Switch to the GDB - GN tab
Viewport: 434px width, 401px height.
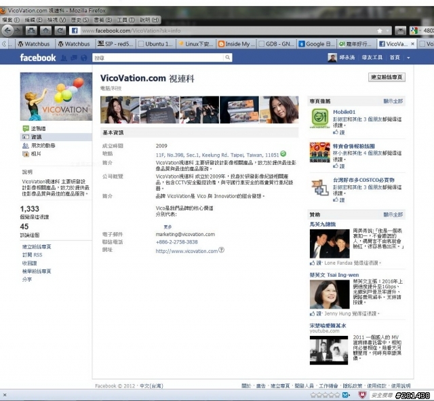click(x=277, y=43)
